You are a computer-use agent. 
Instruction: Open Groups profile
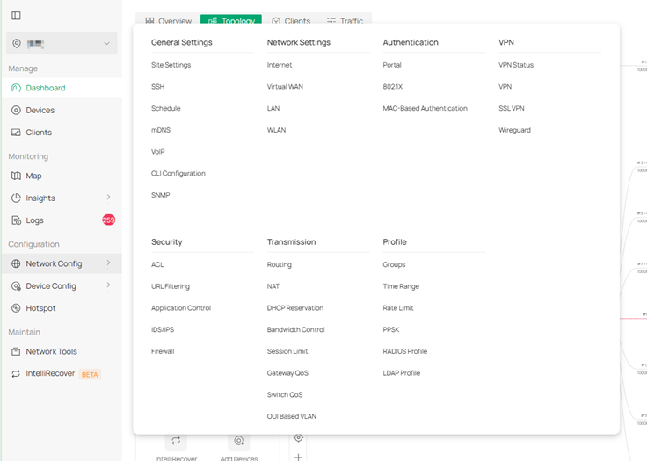click(x=394, y=264)
